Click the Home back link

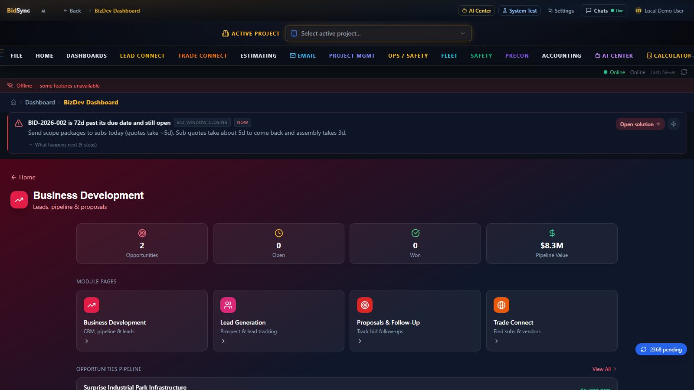tap(23, 177)
